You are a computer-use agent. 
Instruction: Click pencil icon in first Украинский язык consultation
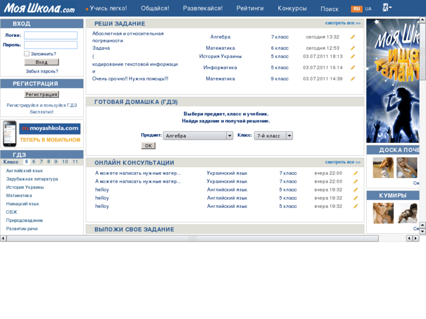pos(355,173)
